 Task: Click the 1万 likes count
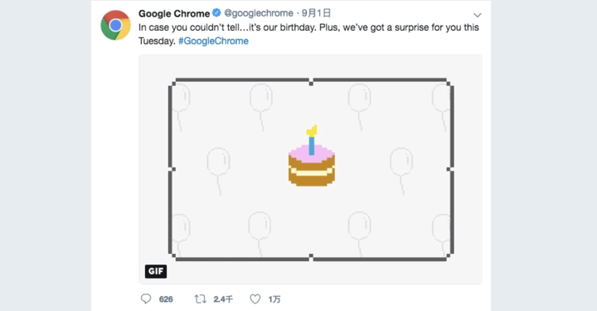274,299
